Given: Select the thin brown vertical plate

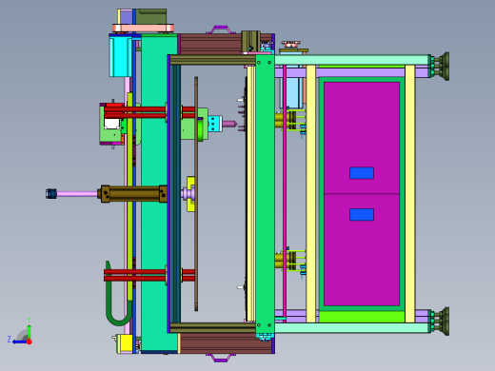Looking at the screenshot, I should coord(196,194).
